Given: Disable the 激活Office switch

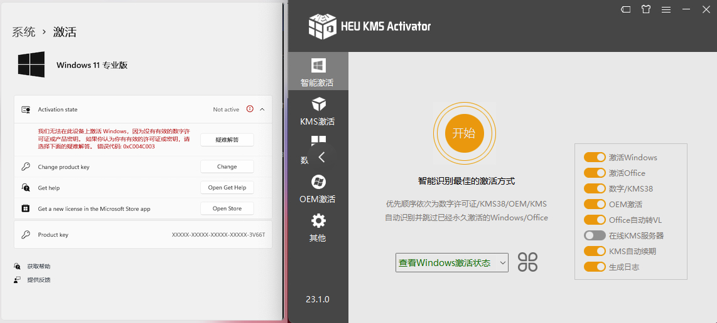Looking at the screenshot, I should [x=594, y=173].
